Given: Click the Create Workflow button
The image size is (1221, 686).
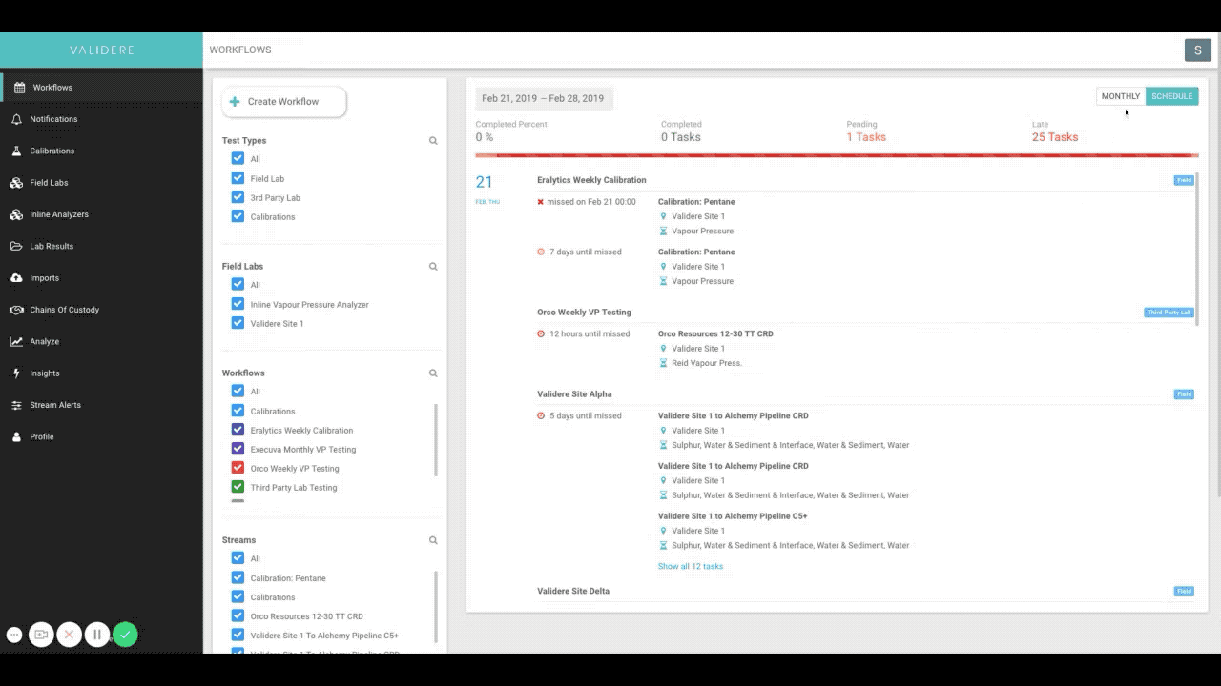Looking at the screenshot, I should tap(283, 101).
